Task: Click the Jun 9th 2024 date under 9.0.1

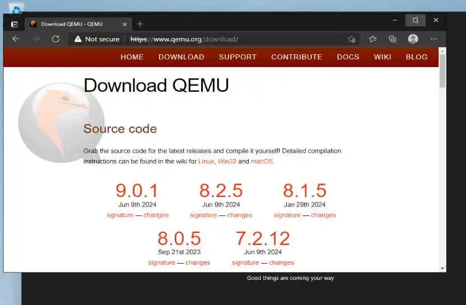Action: pos(137,205)
